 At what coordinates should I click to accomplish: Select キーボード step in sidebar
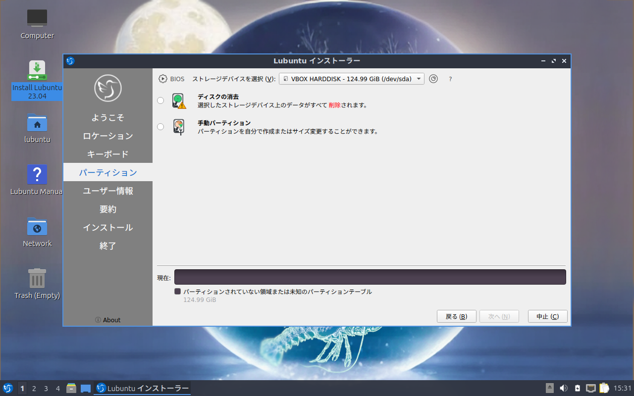point(108,154)
